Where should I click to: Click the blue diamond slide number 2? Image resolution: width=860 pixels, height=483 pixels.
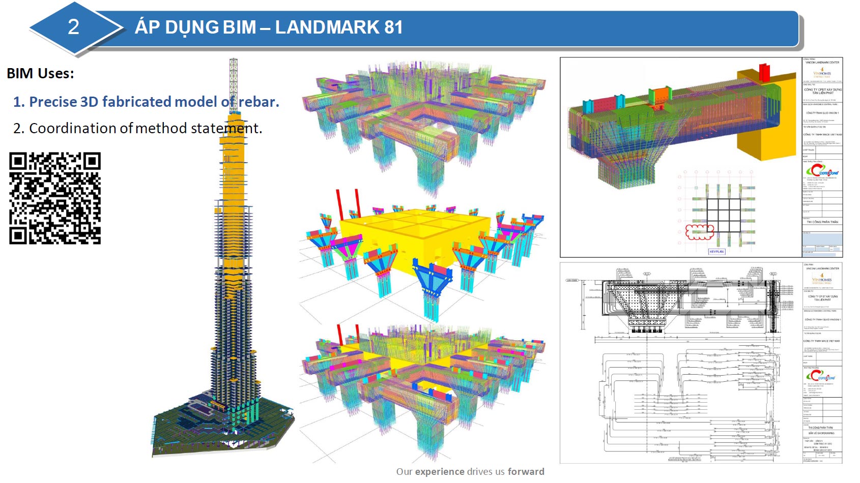point(74,27)
